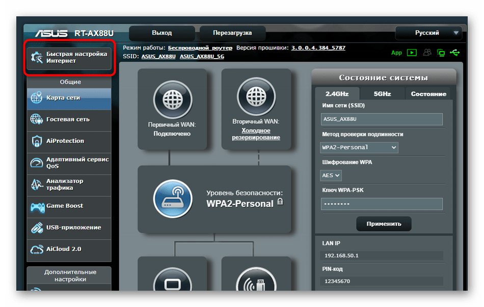484x307 pixels.
Task: Click the ASUS_AX88U SSID link
Action: pos(158,57)
